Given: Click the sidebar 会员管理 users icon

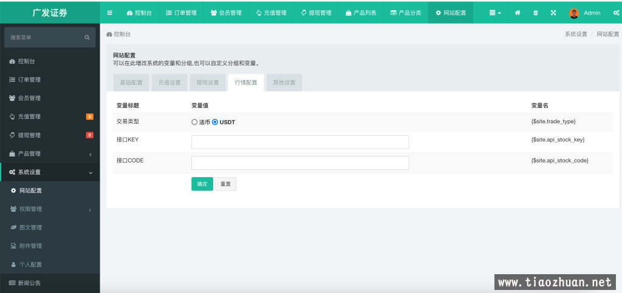Looking at the screenshot, I should (12, 98).
